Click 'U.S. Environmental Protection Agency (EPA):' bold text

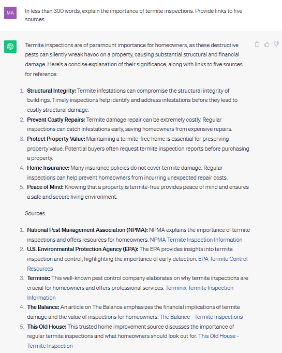point(83,249)
